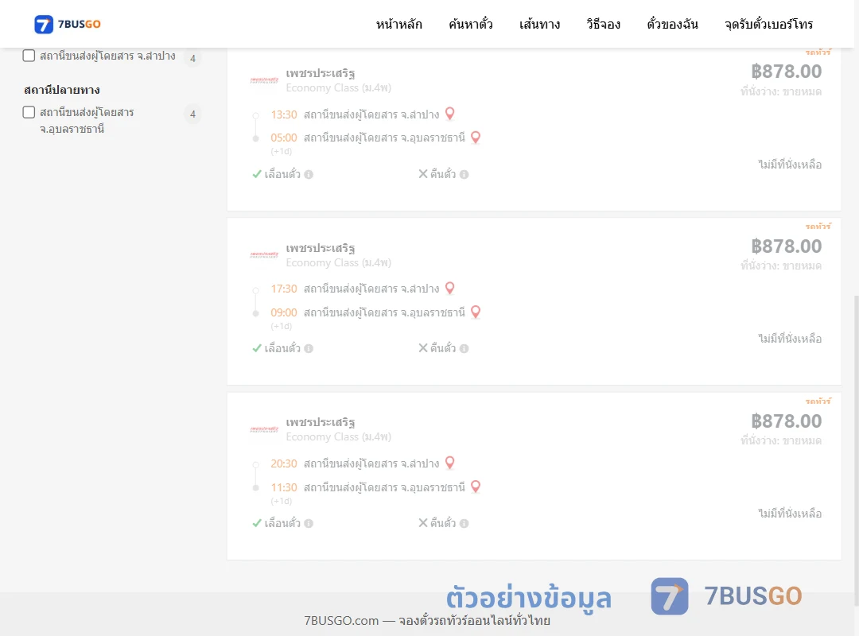Click the 17:30 departure time
Viewport: 859px width, 636px height.
coord(284,289)
